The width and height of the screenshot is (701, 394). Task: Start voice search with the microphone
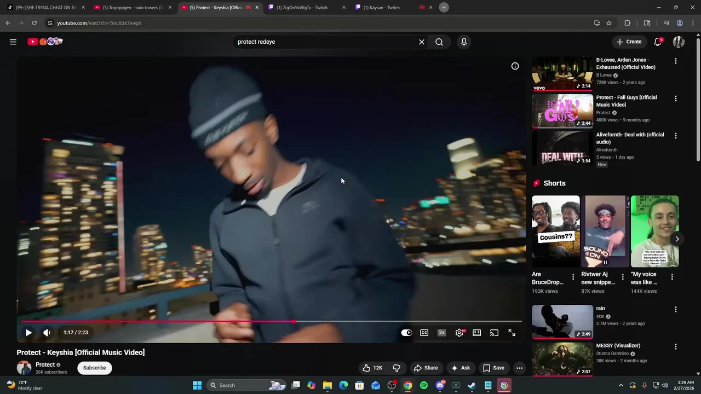click(x=464, y=42)
